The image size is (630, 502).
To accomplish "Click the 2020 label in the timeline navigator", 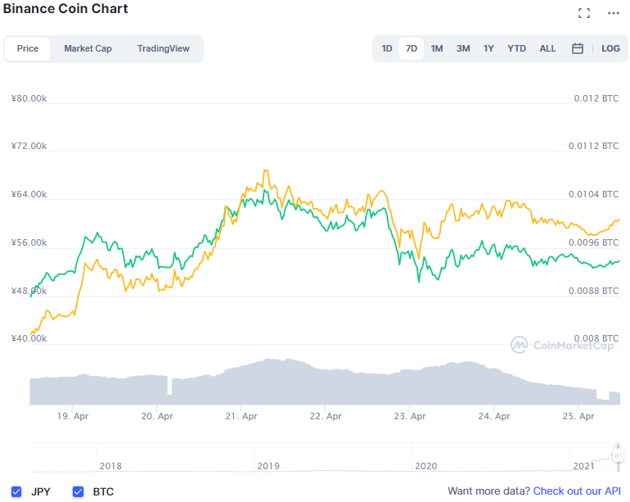I will coord(426,466).
